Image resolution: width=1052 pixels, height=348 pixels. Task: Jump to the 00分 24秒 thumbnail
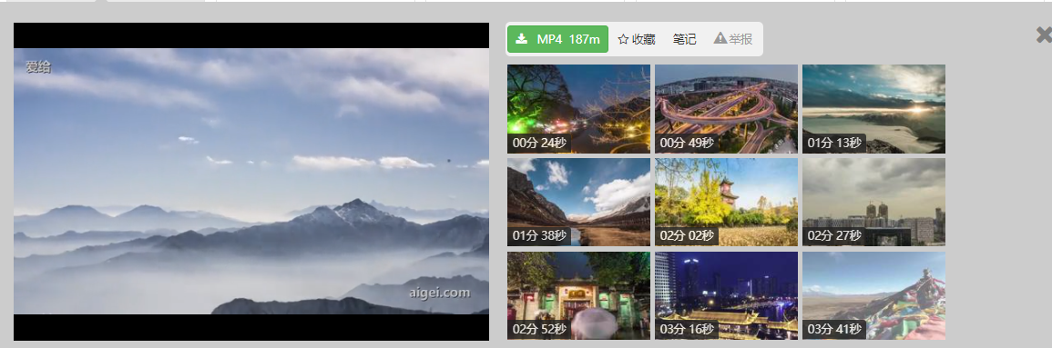click(x=579, y=109)
